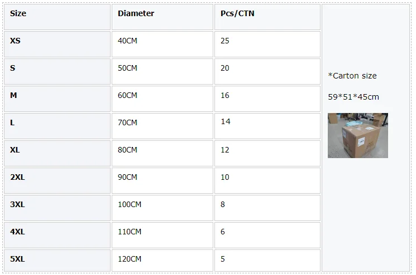Click the 5XL size row label
The width and height of the screenshot is (416, 275).
(17, 259)
